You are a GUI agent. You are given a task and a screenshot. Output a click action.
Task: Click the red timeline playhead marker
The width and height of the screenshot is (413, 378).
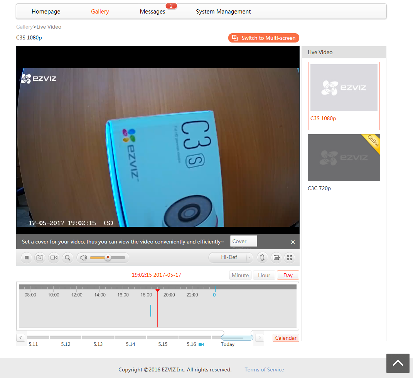[157, 290]
